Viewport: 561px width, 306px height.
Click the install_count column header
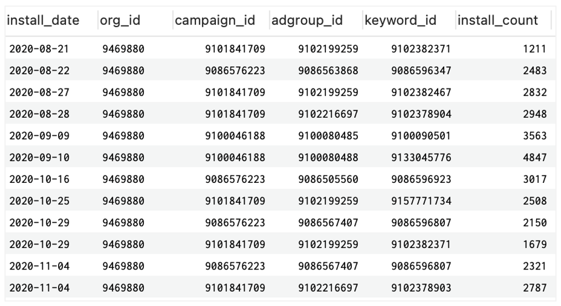[498, 20]
